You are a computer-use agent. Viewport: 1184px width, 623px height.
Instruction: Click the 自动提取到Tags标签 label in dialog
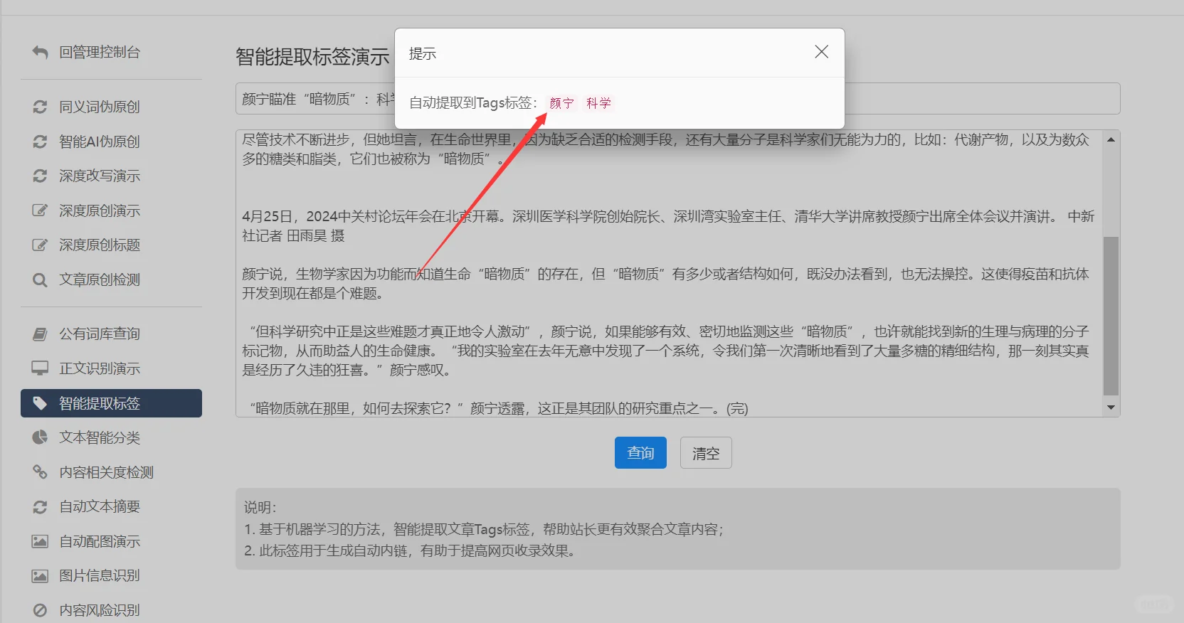click(473, 103)
